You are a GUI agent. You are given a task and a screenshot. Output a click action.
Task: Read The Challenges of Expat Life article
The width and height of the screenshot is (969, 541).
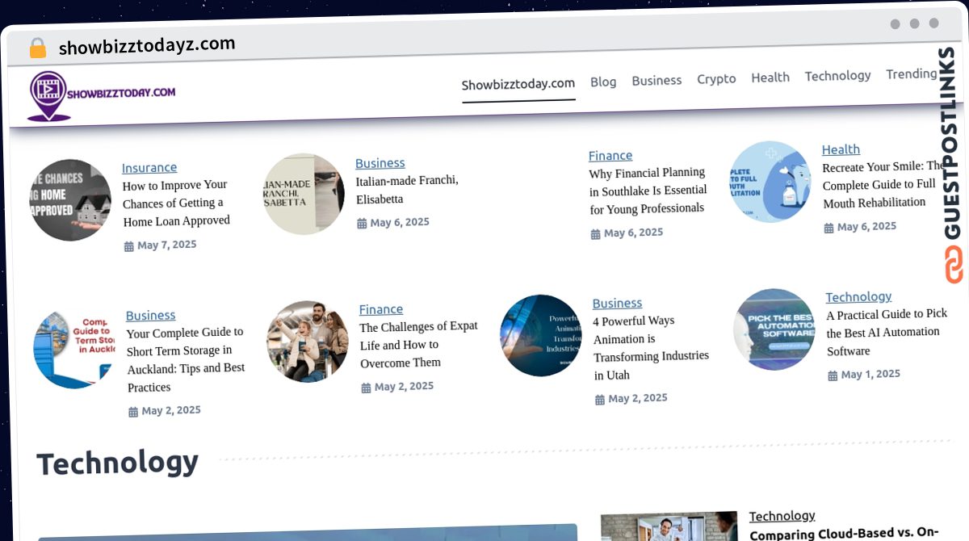(x=418, y=345)
